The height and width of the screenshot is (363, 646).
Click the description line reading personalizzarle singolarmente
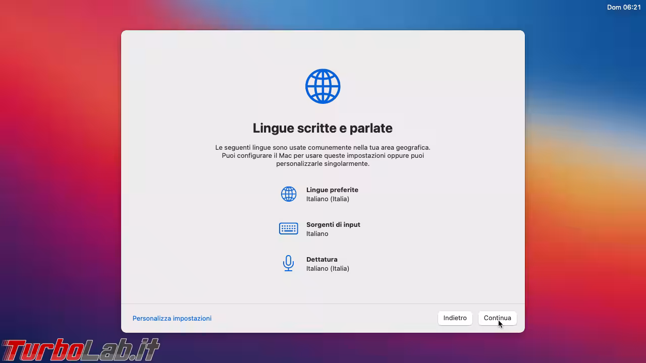click(322, 164)
